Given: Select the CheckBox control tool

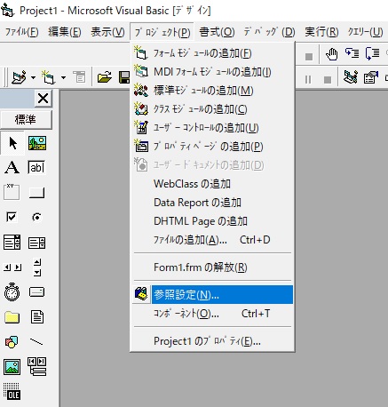Looking at the screenshot, I should 12,218.
